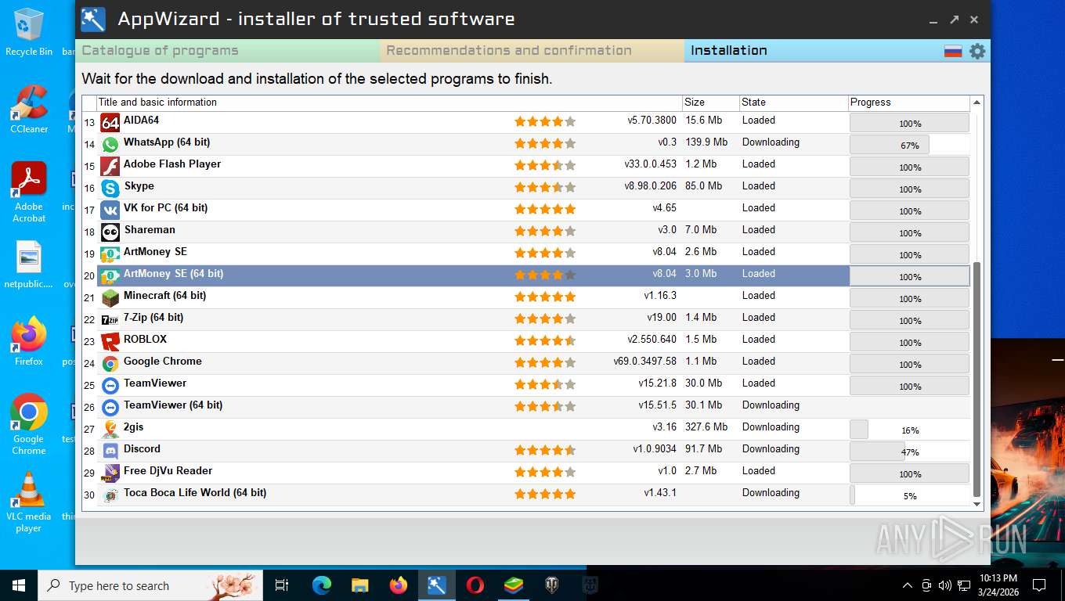Screen dimensions: 1065x601
Task: Show hidden system tray icons
Action: click(x=907, y=585)
